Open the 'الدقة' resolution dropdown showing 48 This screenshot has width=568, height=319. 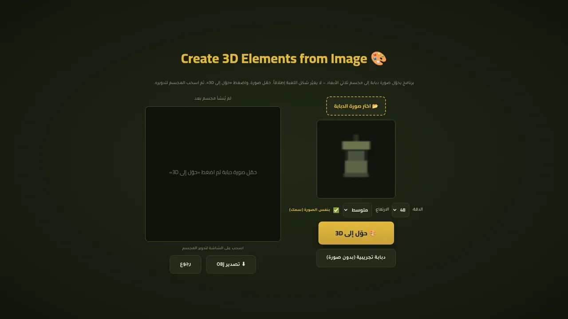tap(401, 210)
